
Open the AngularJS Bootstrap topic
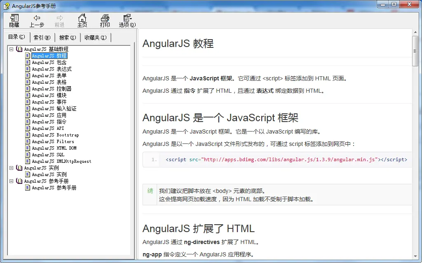pyautogui.click(x=55, y=135)
